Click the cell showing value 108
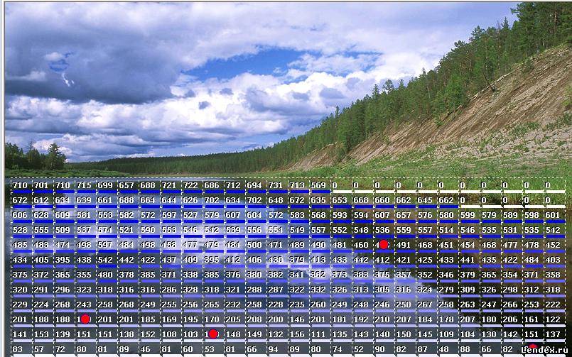Viewport: 572px width, 357px height. point(169,334)
